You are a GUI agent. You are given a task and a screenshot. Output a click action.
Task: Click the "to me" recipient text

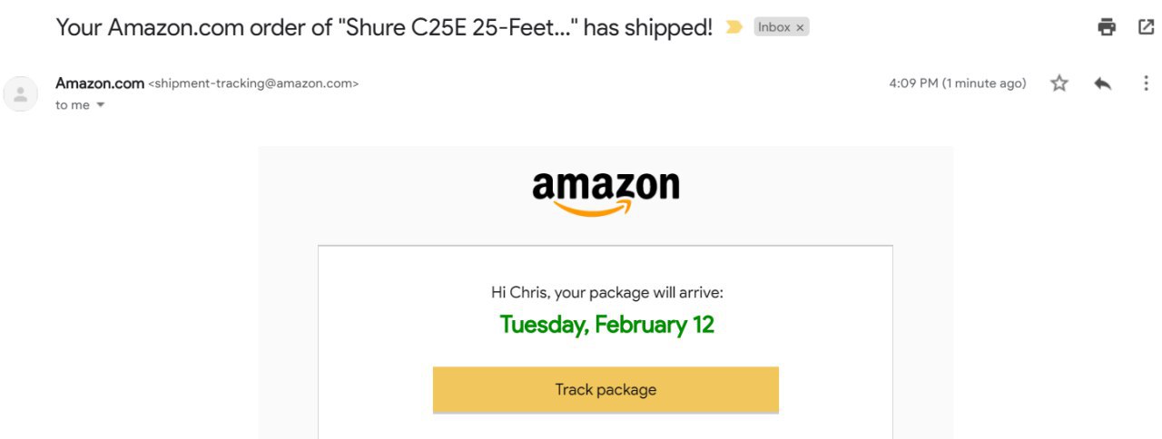tap(73, 105)
